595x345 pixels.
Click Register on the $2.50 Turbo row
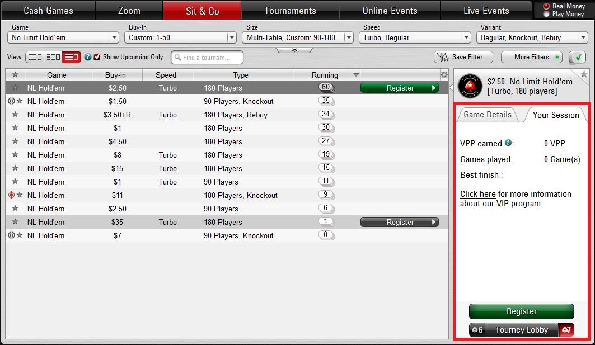click(400, 88)
